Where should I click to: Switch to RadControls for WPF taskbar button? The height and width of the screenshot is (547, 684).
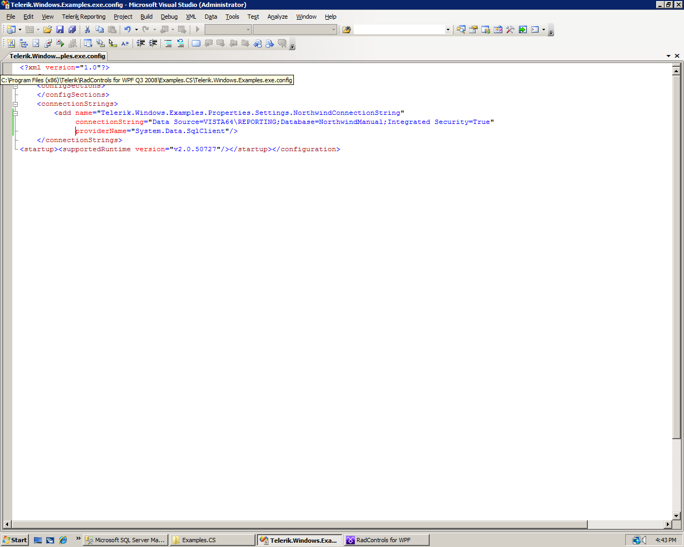pos(386,540)
